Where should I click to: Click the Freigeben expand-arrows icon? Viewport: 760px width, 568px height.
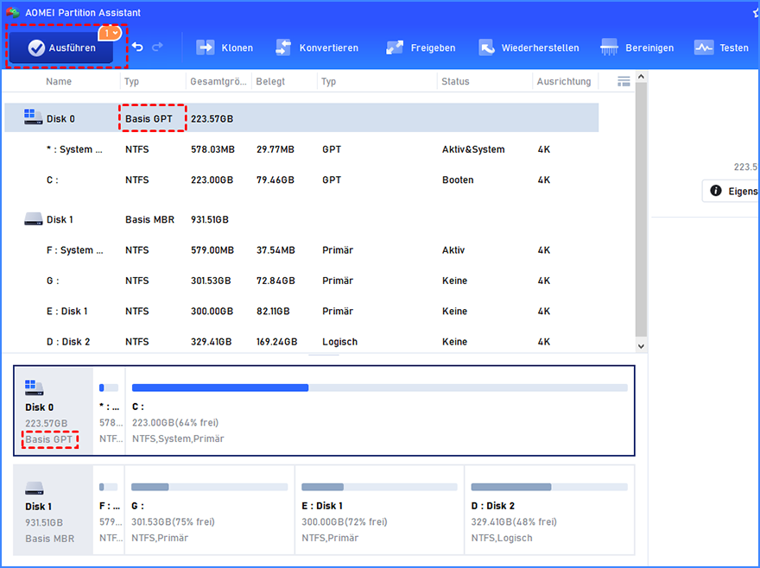tap(395, 47)
